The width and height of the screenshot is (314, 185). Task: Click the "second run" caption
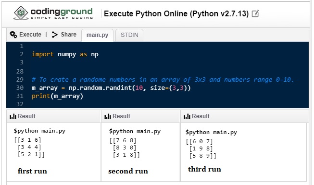(x=128, y=172)
